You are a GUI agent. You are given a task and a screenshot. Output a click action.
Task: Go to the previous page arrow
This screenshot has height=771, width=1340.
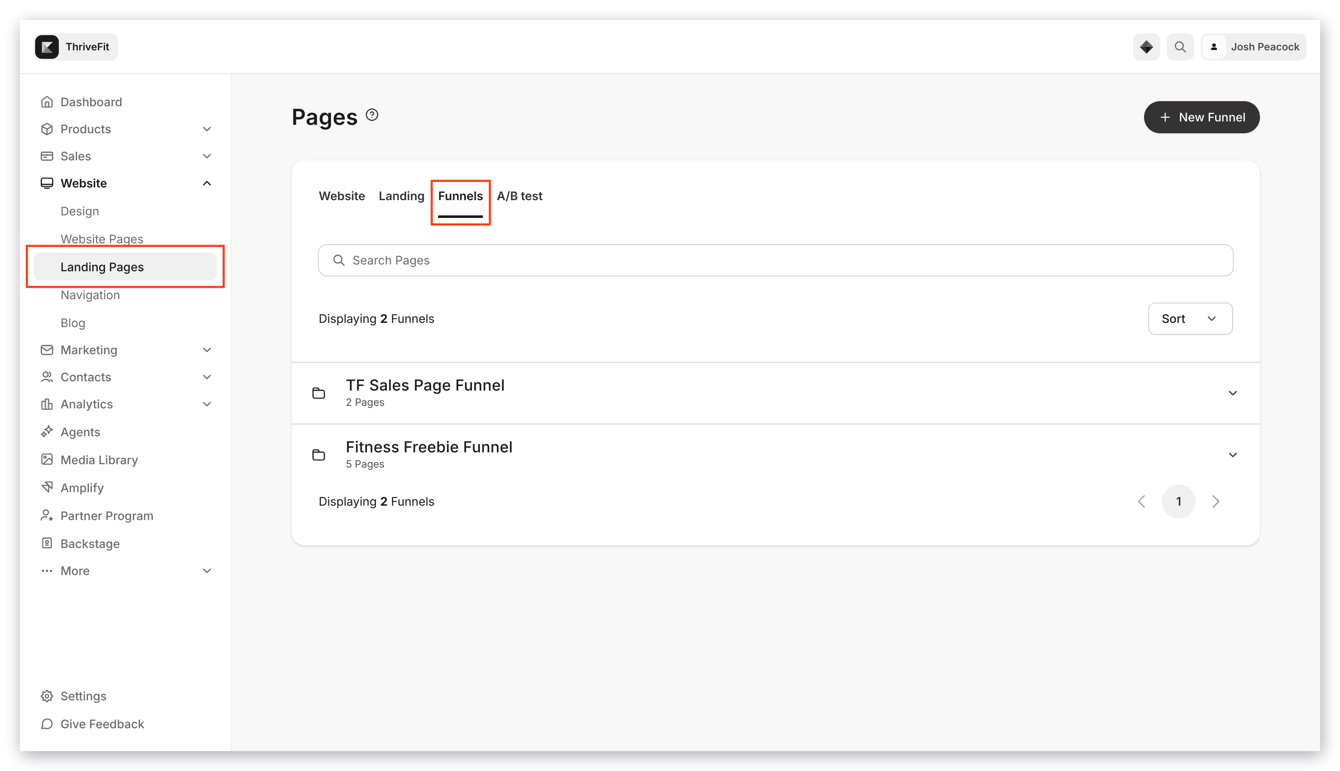(1141, 501)
